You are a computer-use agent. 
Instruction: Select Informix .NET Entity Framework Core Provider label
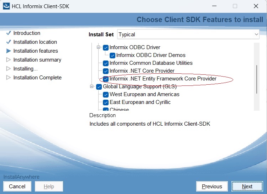(x=163, y=79)
